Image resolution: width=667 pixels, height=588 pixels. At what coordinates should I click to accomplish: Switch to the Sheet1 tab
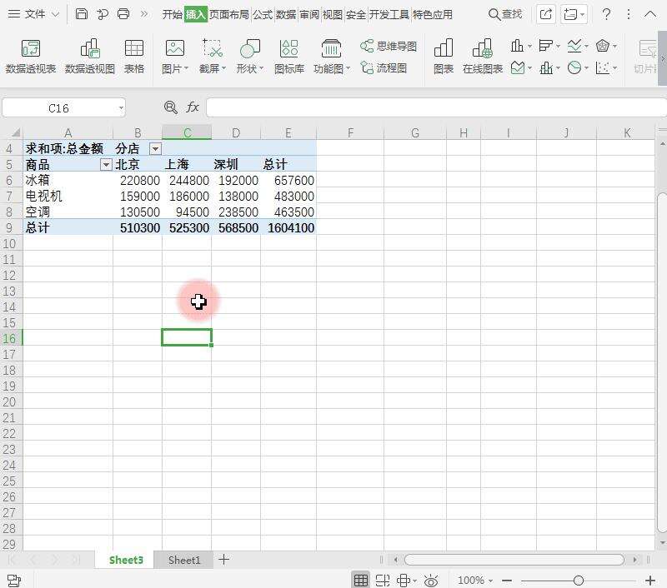click(183, 560)
